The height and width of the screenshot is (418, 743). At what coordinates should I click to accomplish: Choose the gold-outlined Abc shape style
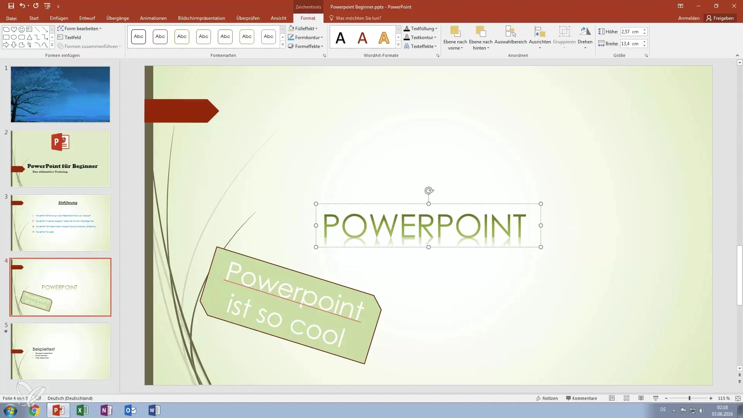(182, 37)
